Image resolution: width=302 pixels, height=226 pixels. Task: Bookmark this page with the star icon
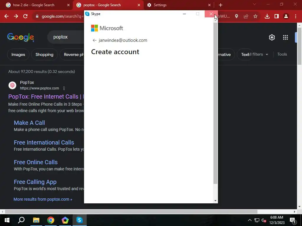click(x=255, y=16)
